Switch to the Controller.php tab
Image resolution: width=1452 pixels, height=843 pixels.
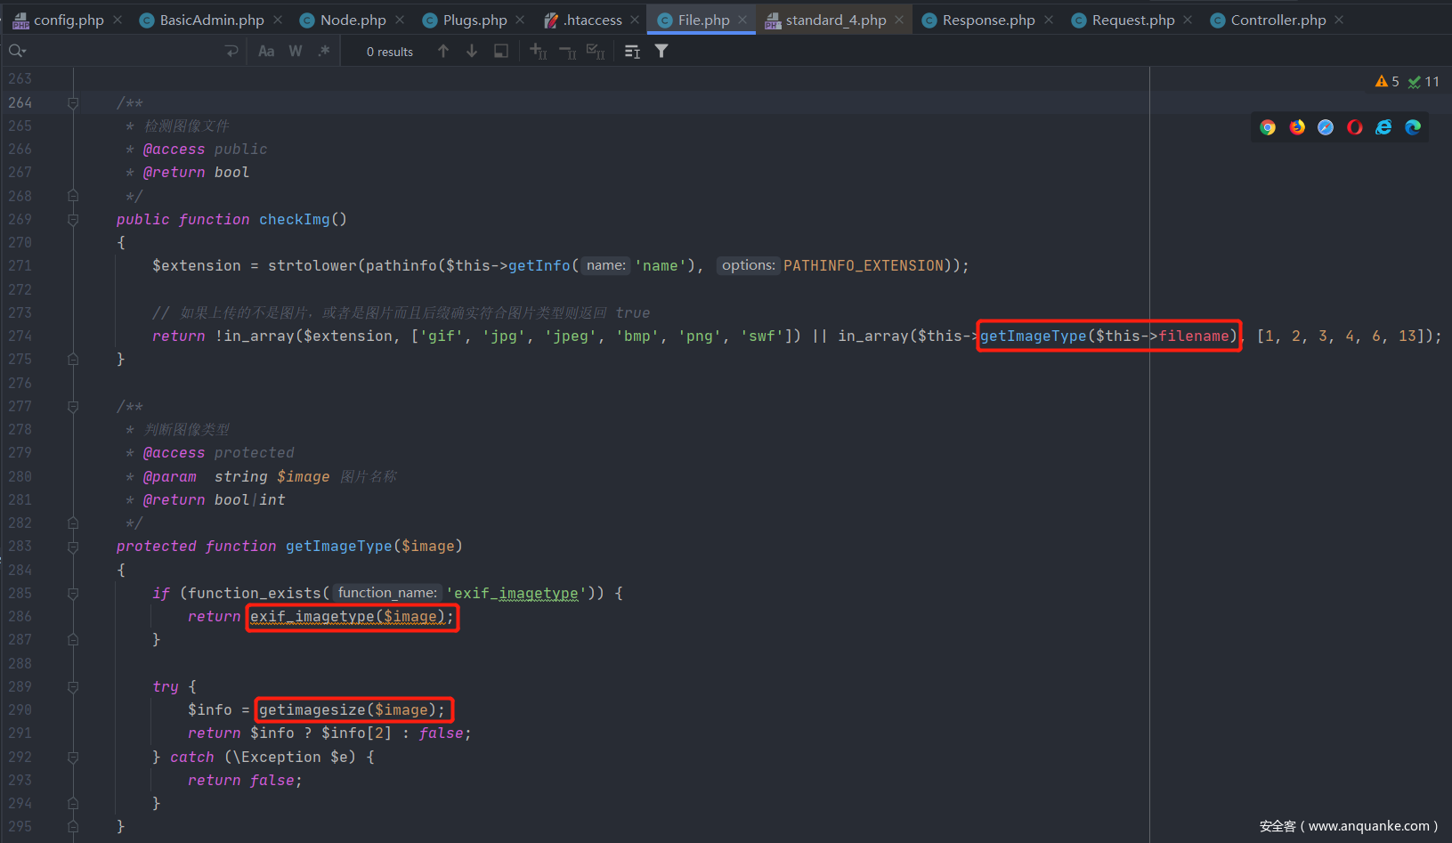1278,20
